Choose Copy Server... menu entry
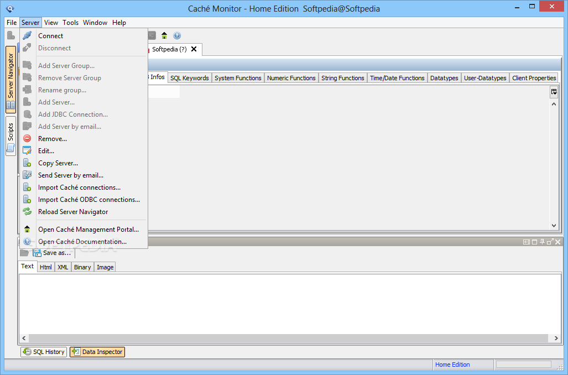Image resolution: width=568 pixels, height=375 pixels. click(x=84, y=163)
